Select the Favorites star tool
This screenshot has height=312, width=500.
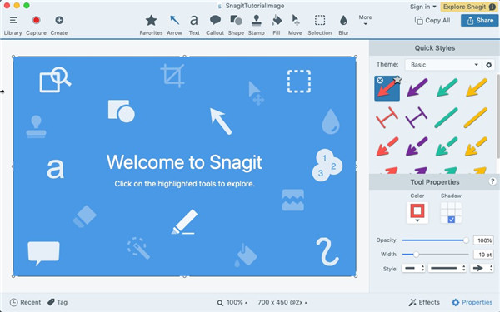151,25
